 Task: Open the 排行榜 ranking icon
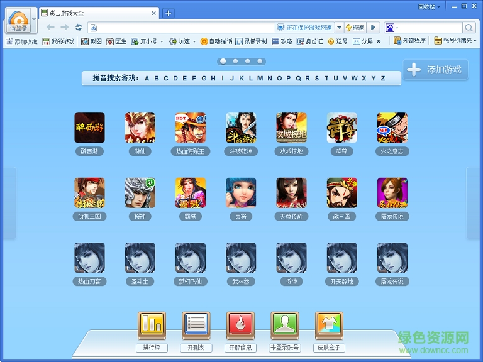[x=152, y=326]
